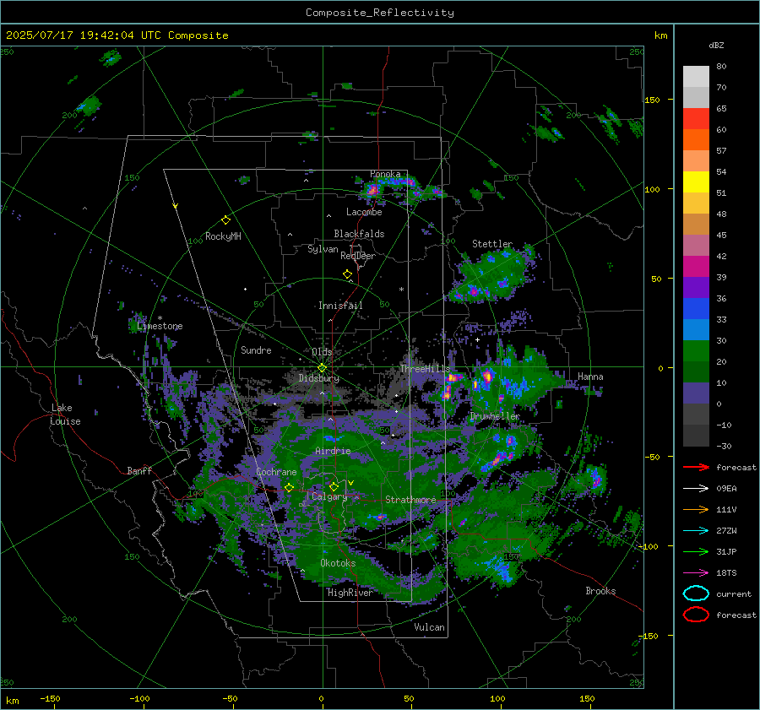Click the cyan current ellipse legend icon
This screenshot has width=760, height=710.
point(696,593)
